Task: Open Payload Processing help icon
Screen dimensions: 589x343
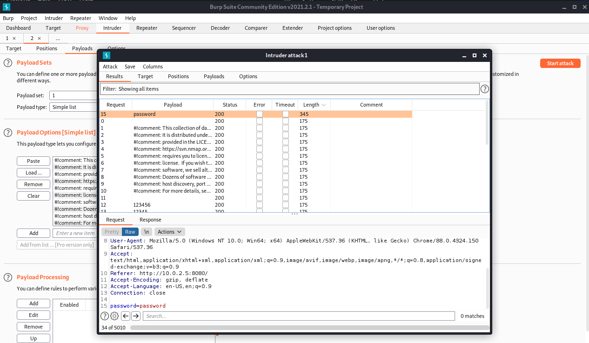Action: click(8, 277)
